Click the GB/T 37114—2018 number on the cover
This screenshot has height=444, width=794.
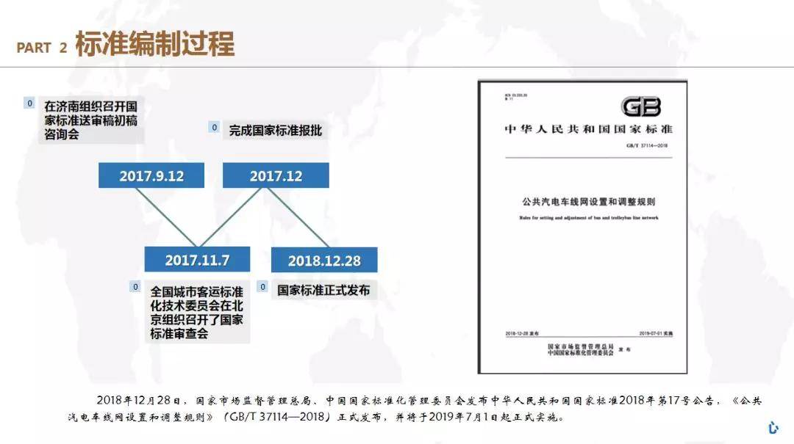[x=647, y=145]
